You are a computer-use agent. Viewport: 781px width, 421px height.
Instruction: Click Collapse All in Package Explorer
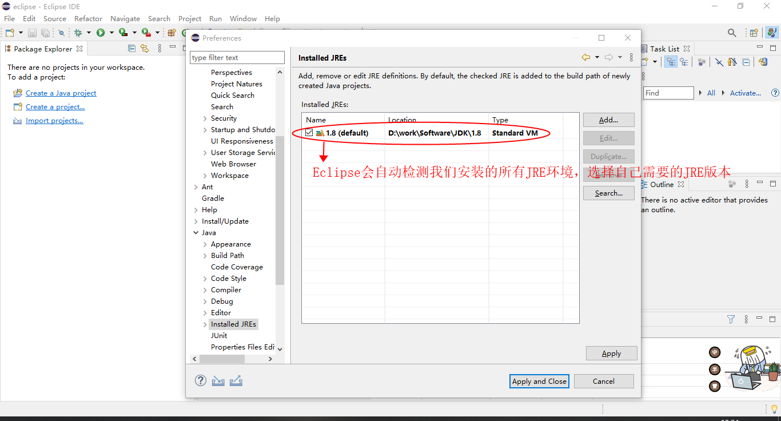click(x=132, y=49)
